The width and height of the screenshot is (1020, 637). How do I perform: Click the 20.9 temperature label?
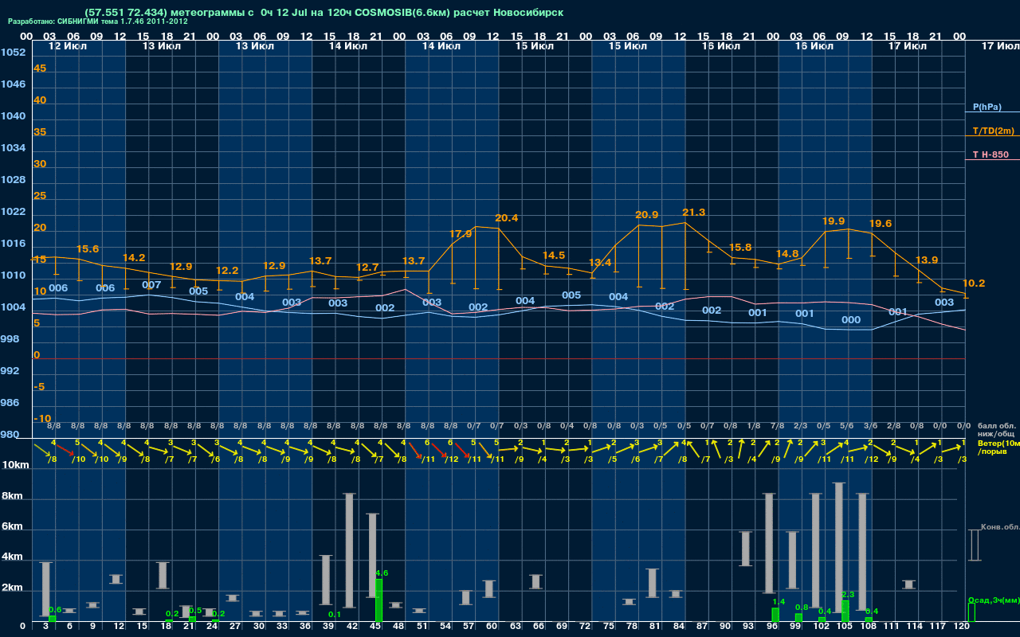646,215
